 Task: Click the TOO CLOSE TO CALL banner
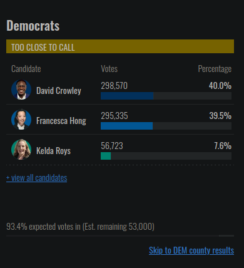(x=120, y=46)
